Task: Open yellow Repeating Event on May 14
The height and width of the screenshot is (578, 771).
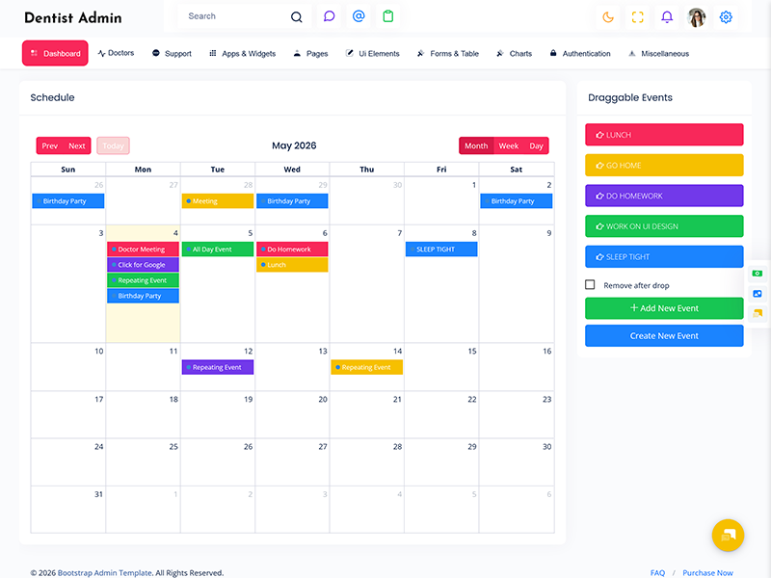Action: 367,367
